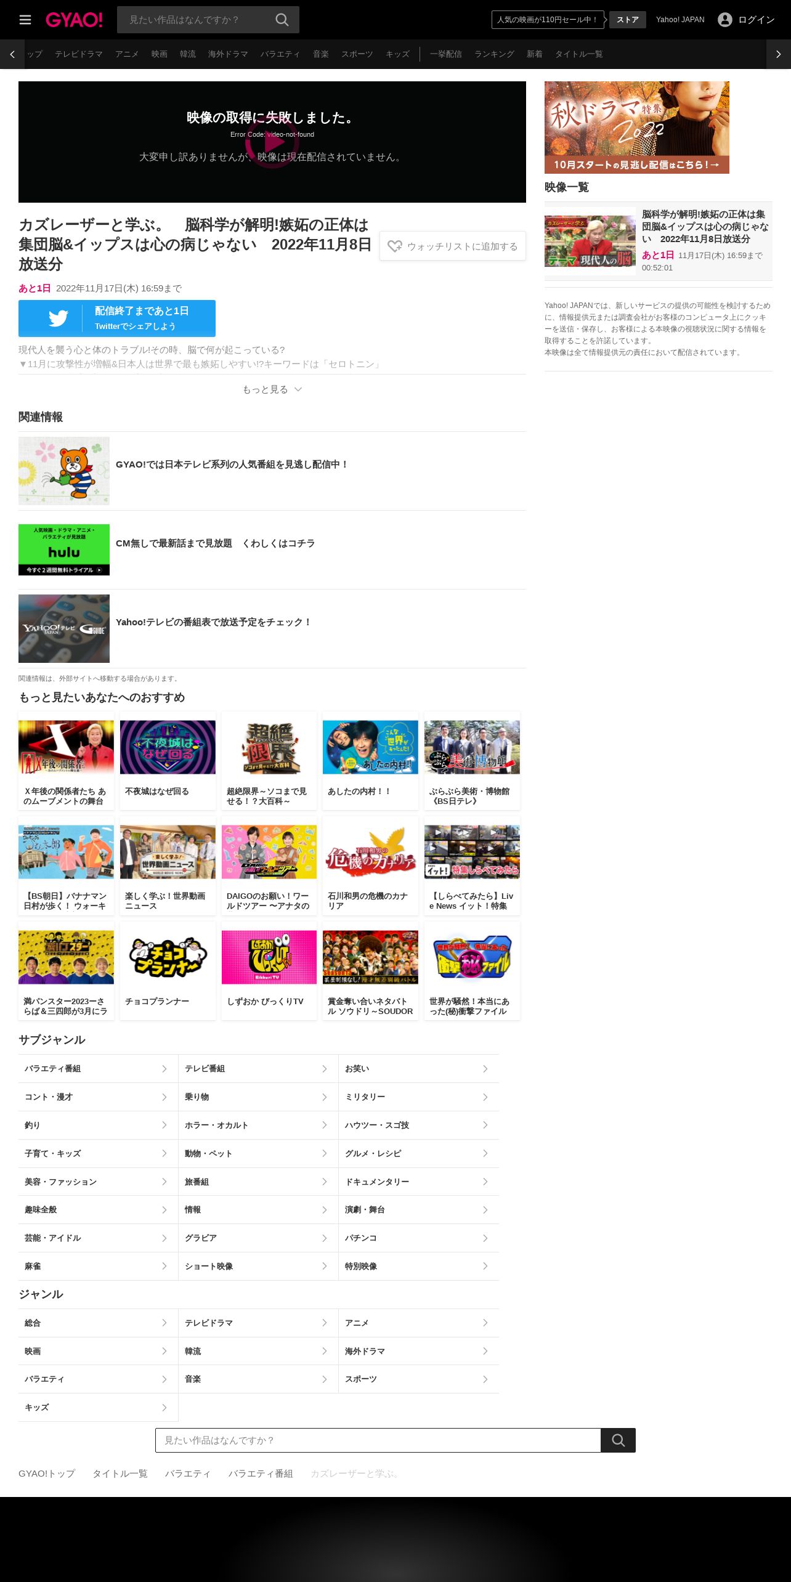Click the header search magnifier icon
This screenshot has width=791, height=1582.
click(x=282, y=20)
